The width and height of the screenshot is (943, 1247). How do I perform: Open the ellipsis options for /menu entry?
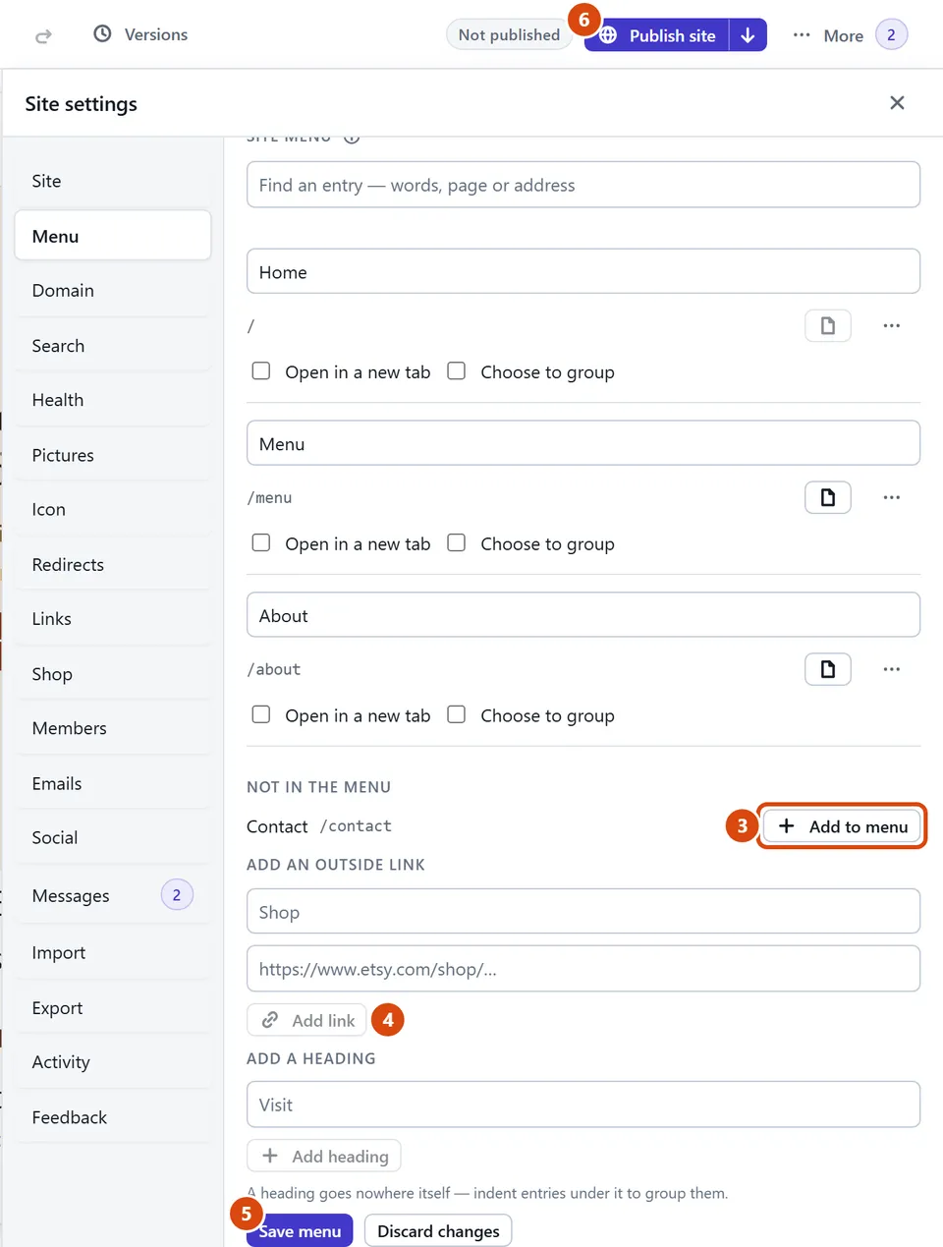(x=892, y=497)
